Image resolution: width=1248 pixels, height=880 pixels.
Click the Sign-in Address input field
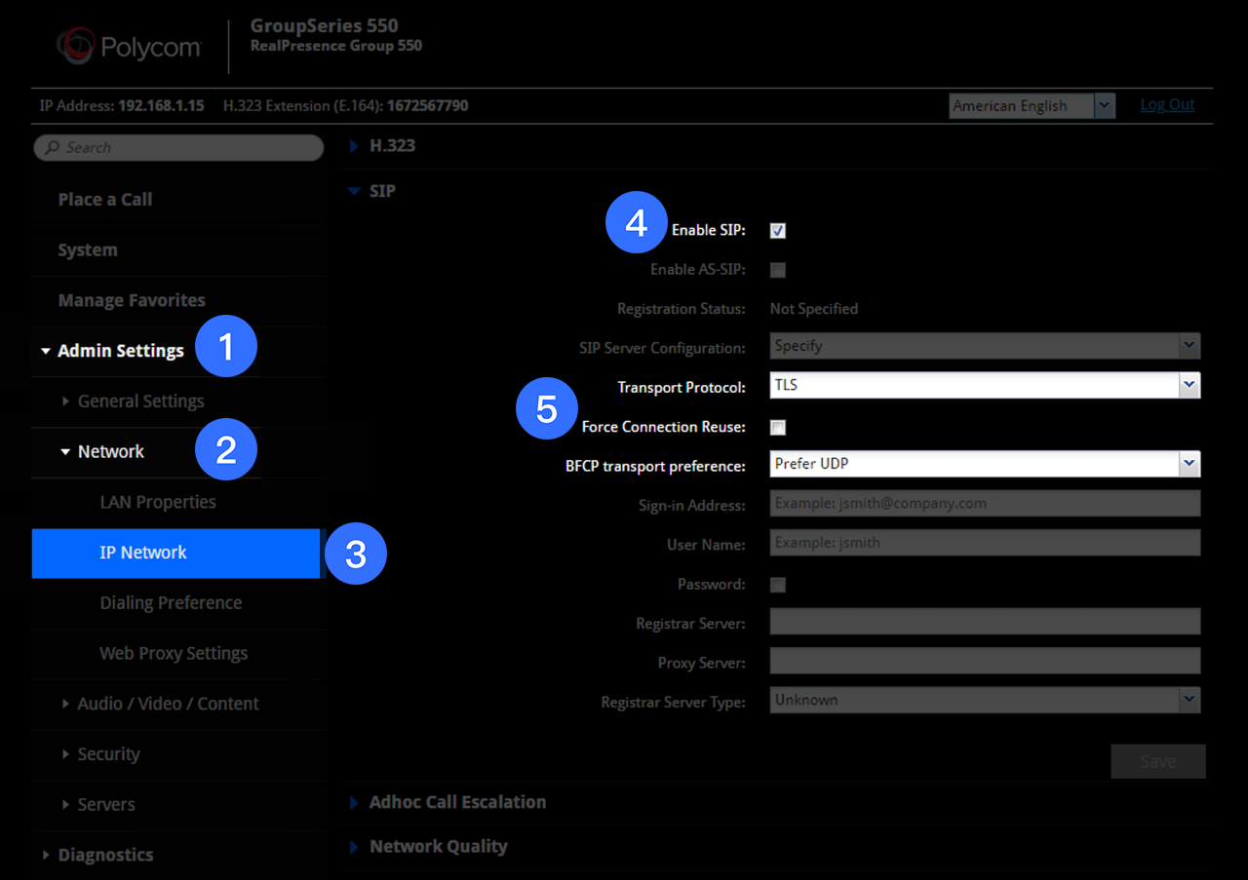coord(985,503)
